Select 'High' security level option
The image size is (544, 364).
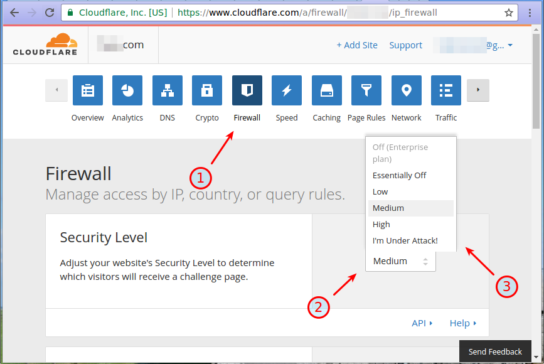(411, 224)
